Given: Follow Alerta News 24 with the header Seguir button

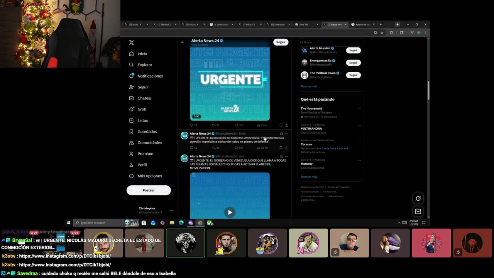Looking at the screenshot, I should (281, 42).
